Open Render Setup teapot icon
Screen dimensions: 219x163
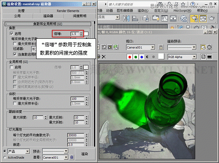pos(194,19)
